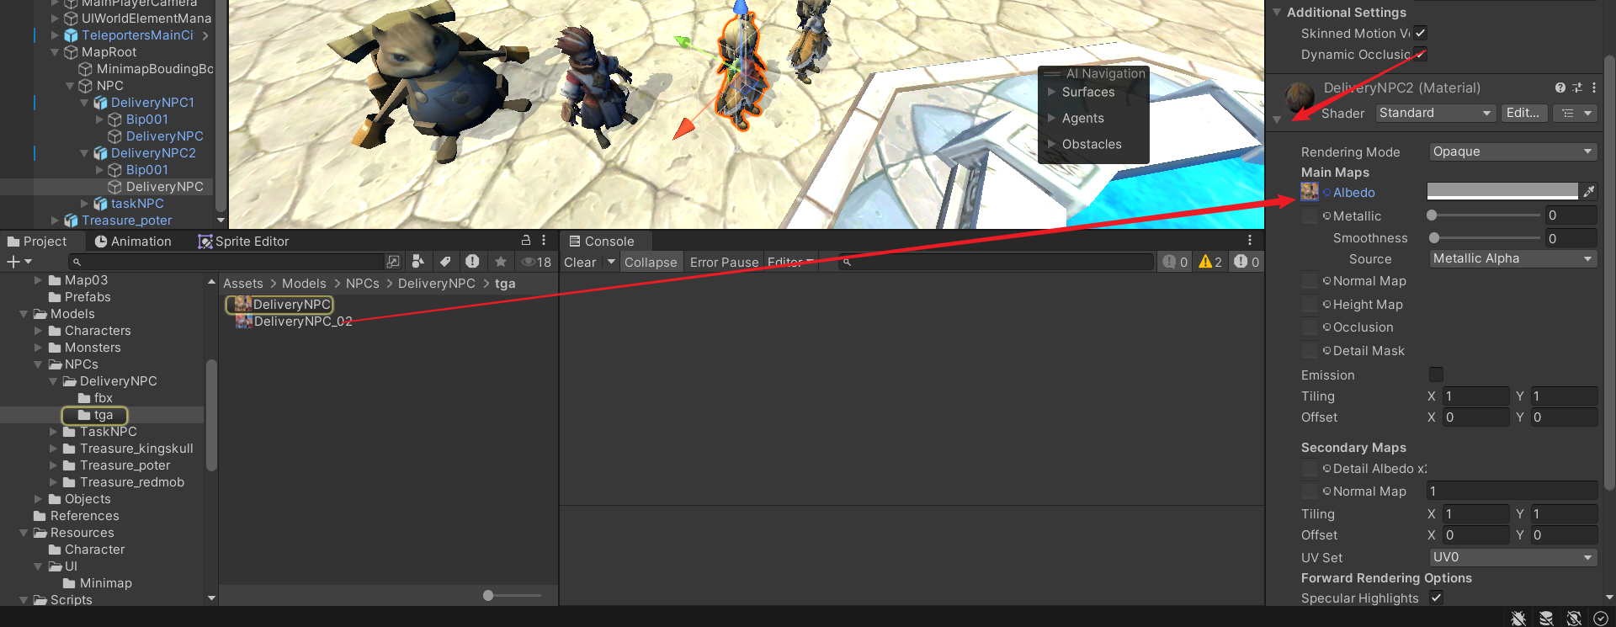This screenshot has height=627, width=1616.
Task: Switch to the Sprite Editor tab
Action: 243,242
